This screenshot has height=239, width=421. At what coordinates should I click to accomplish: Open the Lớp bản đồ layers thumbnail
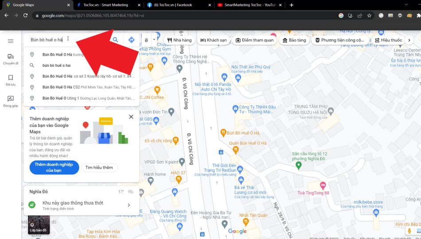pyautogui.click(x=39, y=225)
